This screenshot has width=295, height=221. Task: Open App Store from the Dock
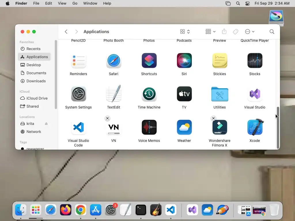pyautogui.click(x=96, y=210)
